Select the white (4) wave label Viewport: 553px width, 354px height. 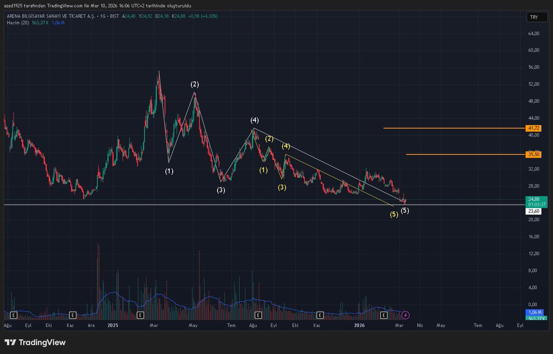(x=254, y=120)
